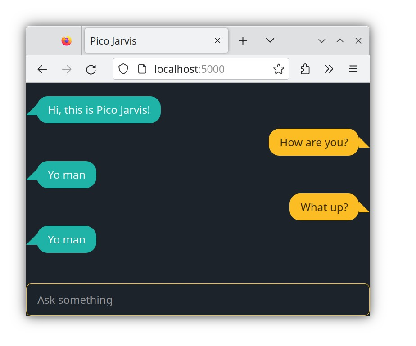
Task: Open the extensions puzzle icon
Action: point(305,69)
